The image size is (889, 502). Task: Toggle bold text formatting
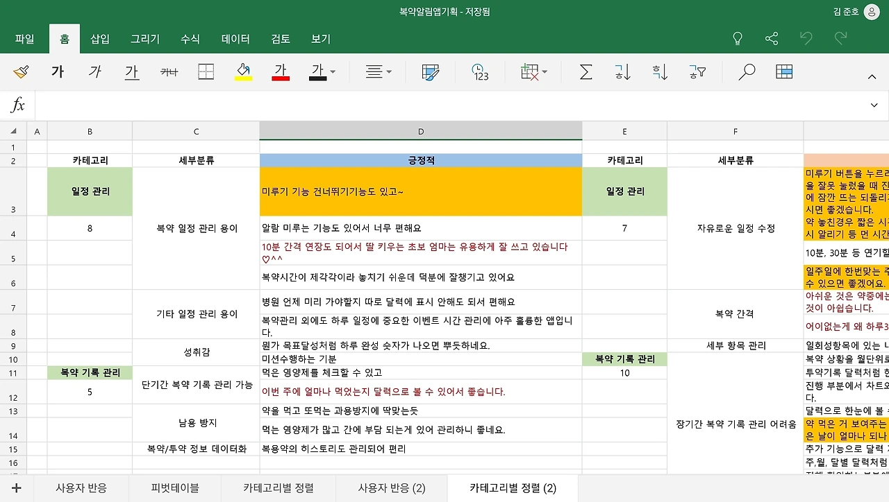(58, 71)
